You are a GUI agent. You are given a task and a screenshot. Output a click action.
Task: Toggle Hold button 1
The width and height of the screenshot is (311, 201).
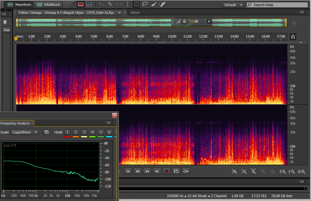pyautogui.click(x=68, y=132)
